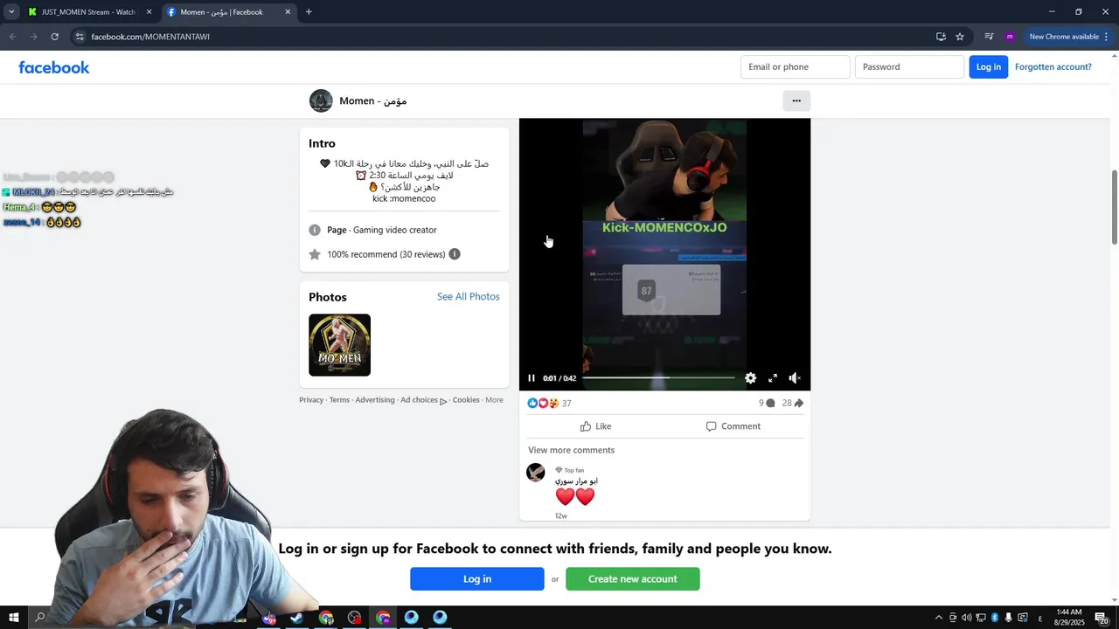1119x629 pixels.
Task: Show hidden system tray icons
Action: [939, 618]
